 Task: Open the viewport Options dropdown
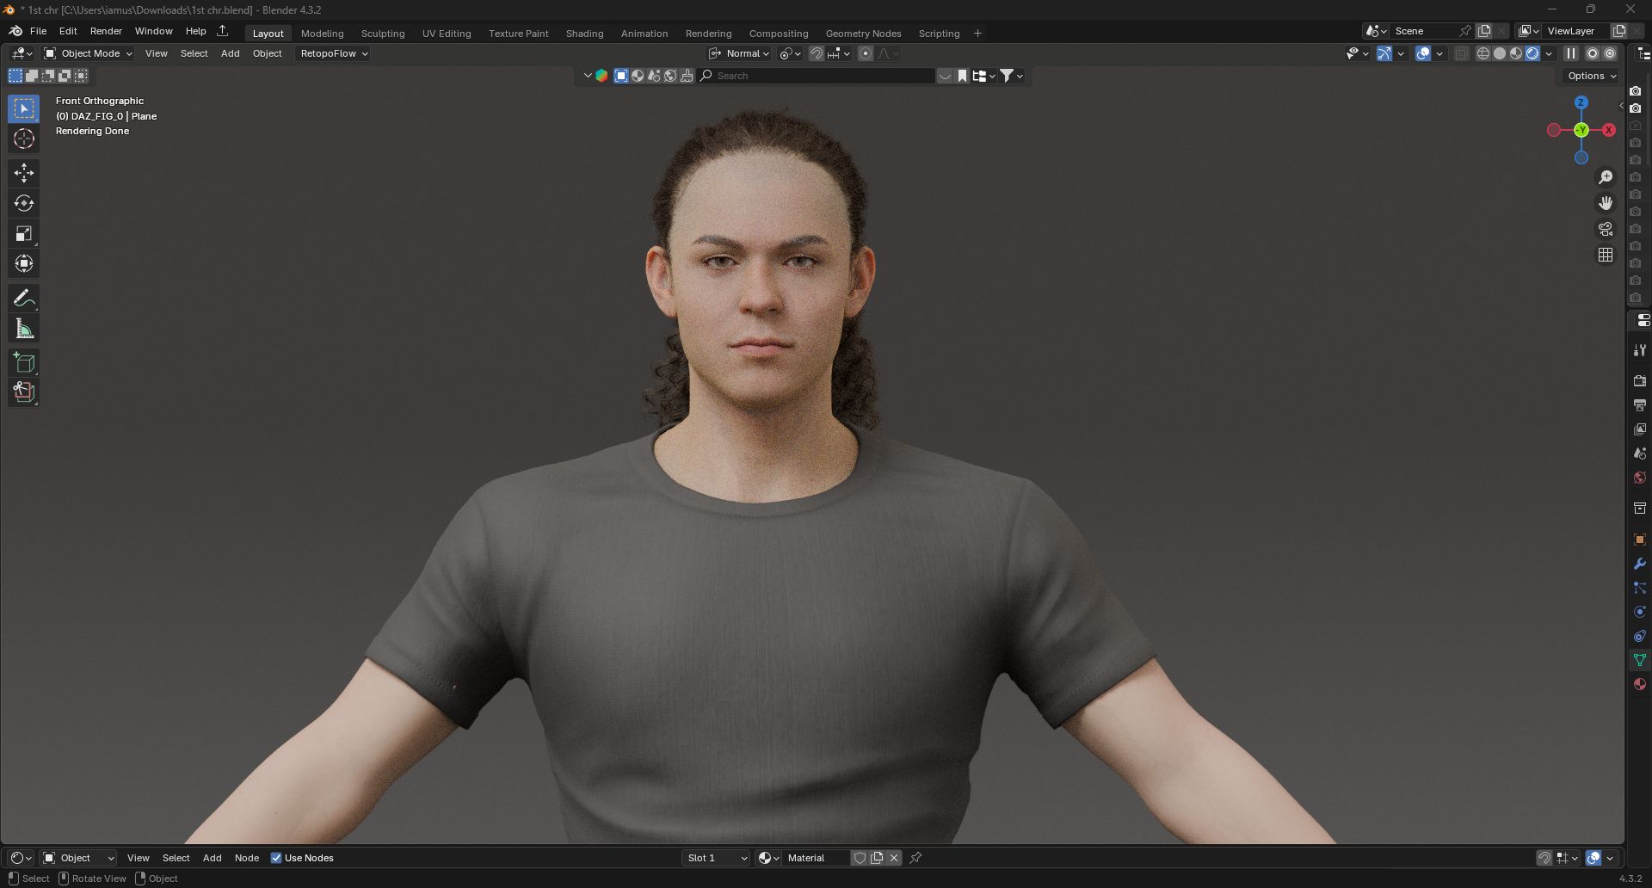click(1590, 75)
